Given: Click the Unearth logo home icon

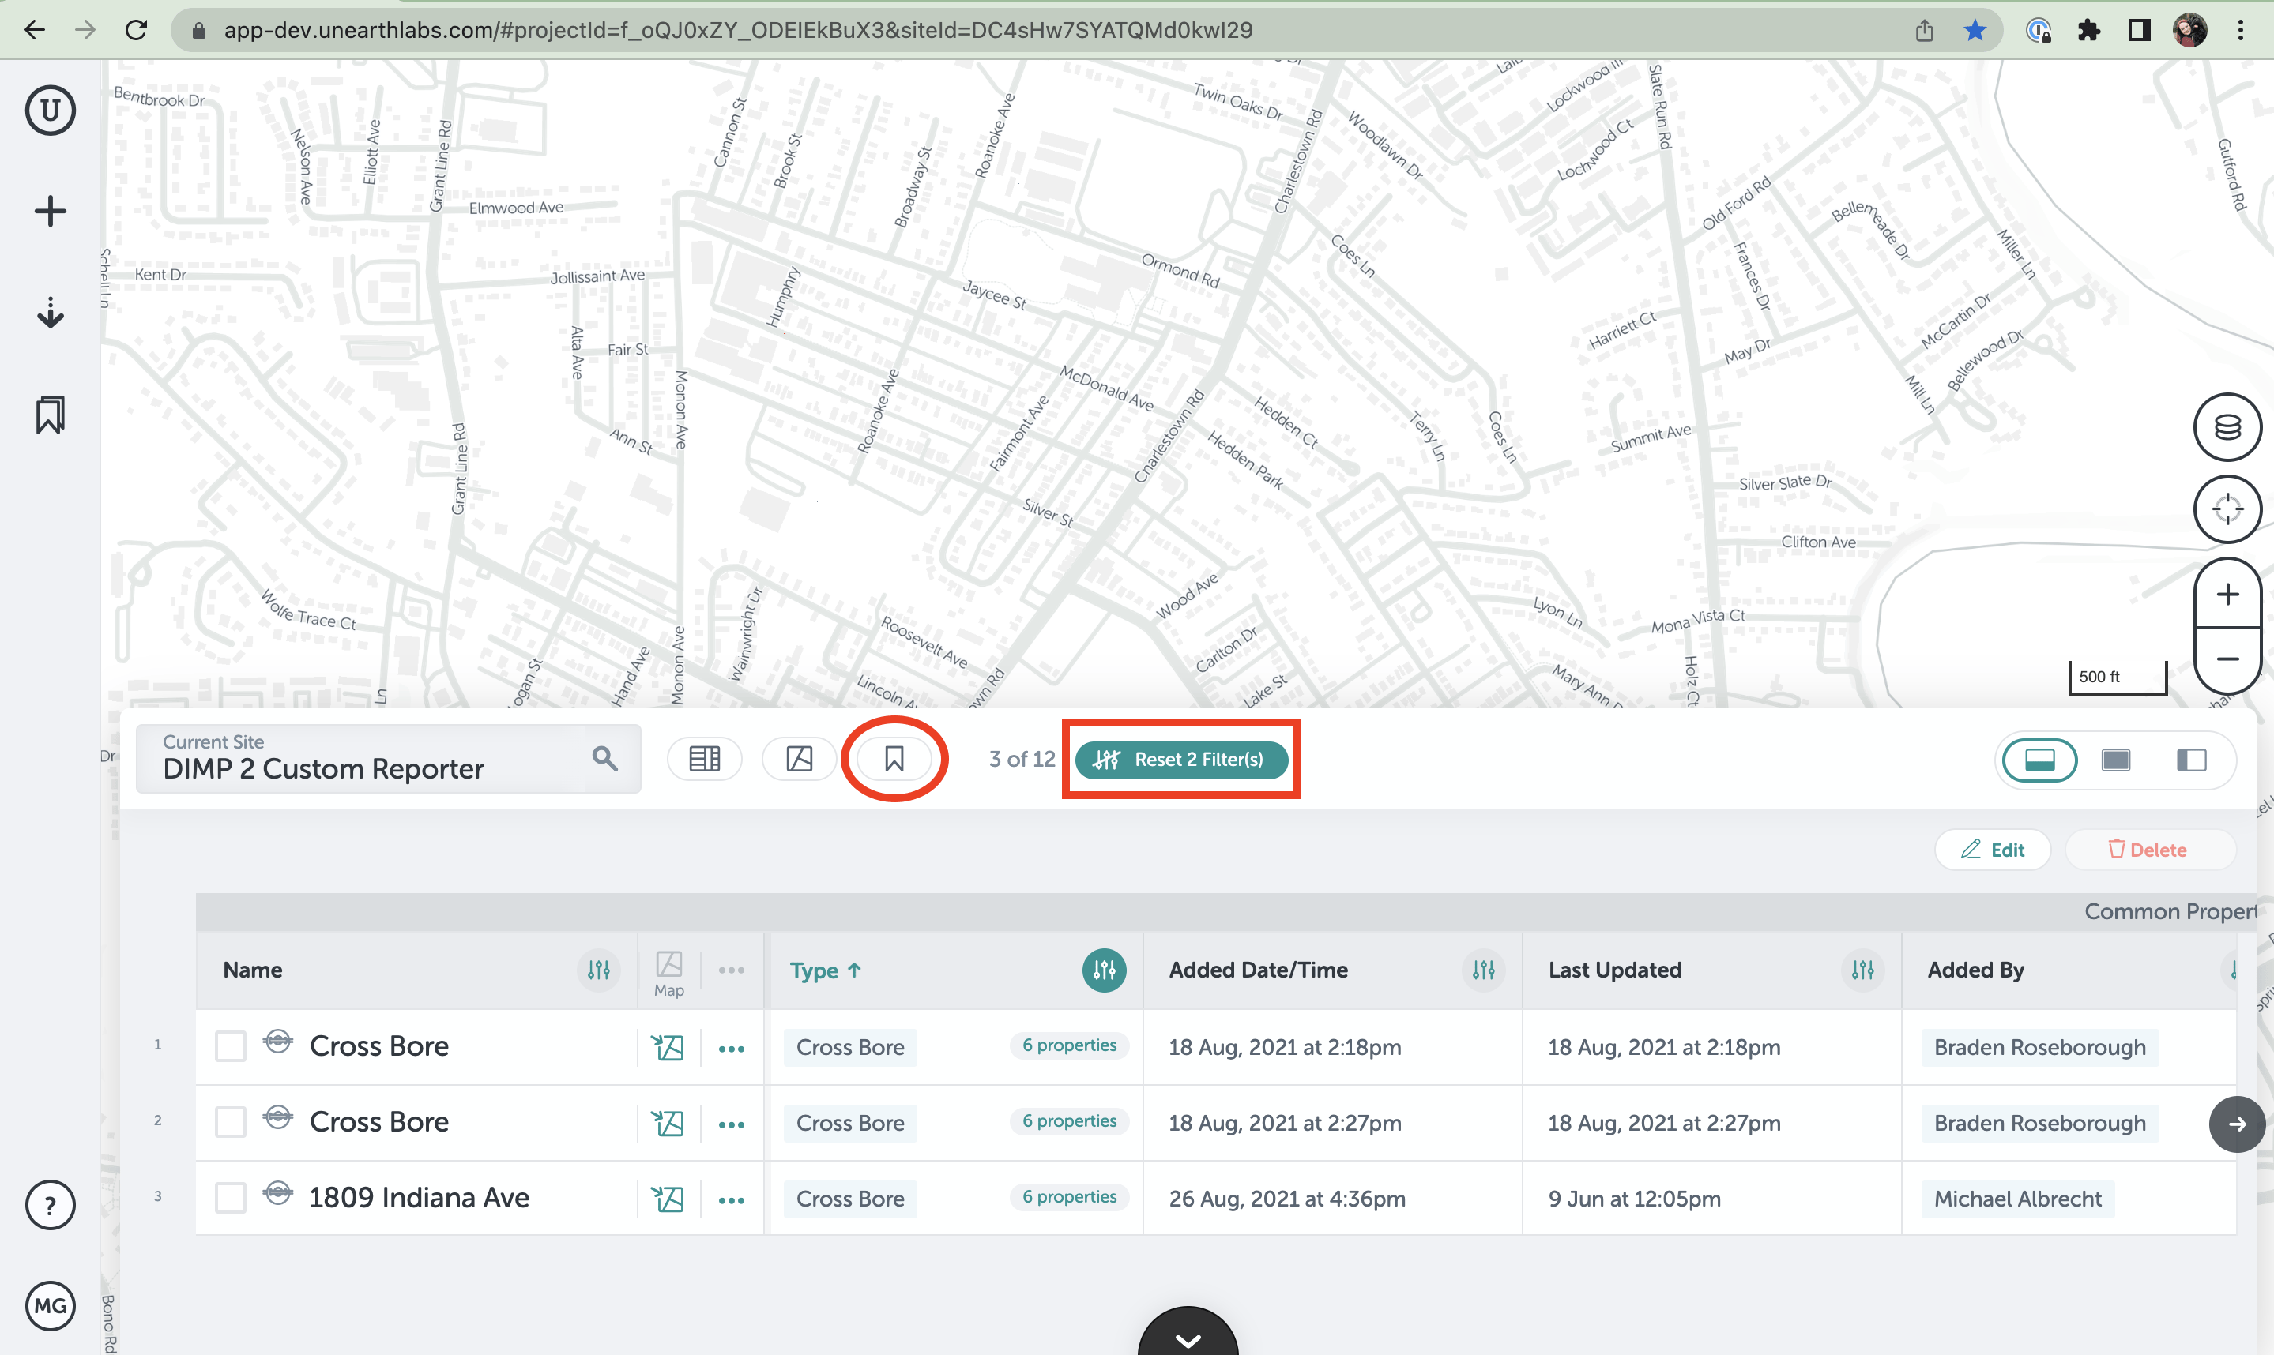Looking at the screenshot, I should coord(49,111).
